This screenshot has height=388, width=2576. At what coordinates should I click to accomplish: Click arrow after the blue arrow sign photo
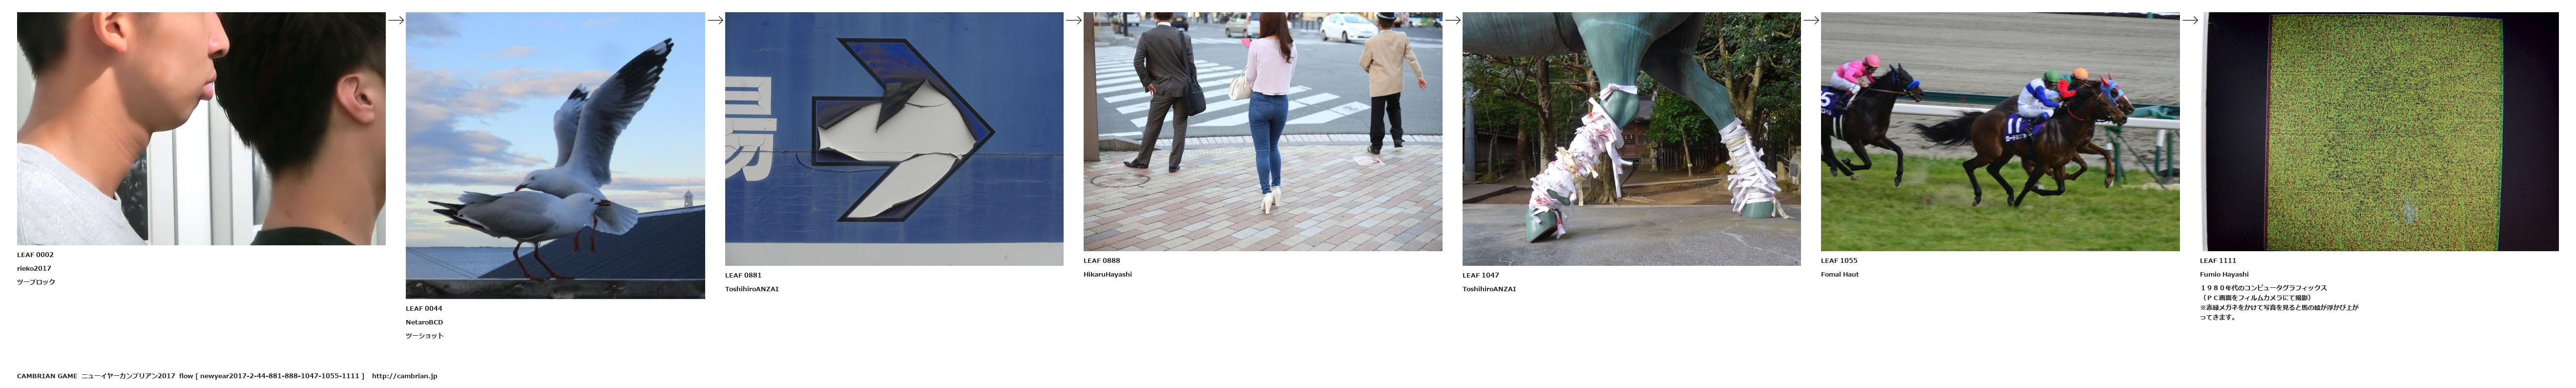pyautogui.click(x=1073, y=20)
